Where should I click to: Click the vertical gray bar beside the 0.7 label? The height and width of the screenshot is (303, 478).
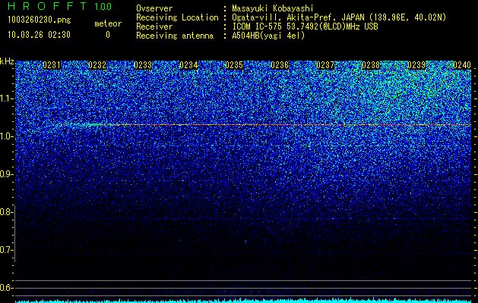14,233
